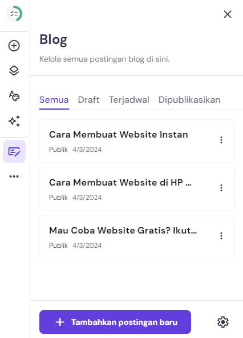Open the Cara Membuat Website Instan post
This screenshot has width=243, height=338.
137,141
